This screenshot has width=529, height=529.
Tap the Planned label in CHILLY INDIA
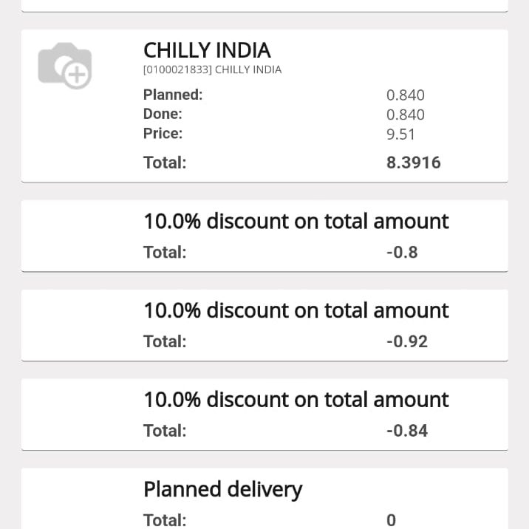pos(173,95)
